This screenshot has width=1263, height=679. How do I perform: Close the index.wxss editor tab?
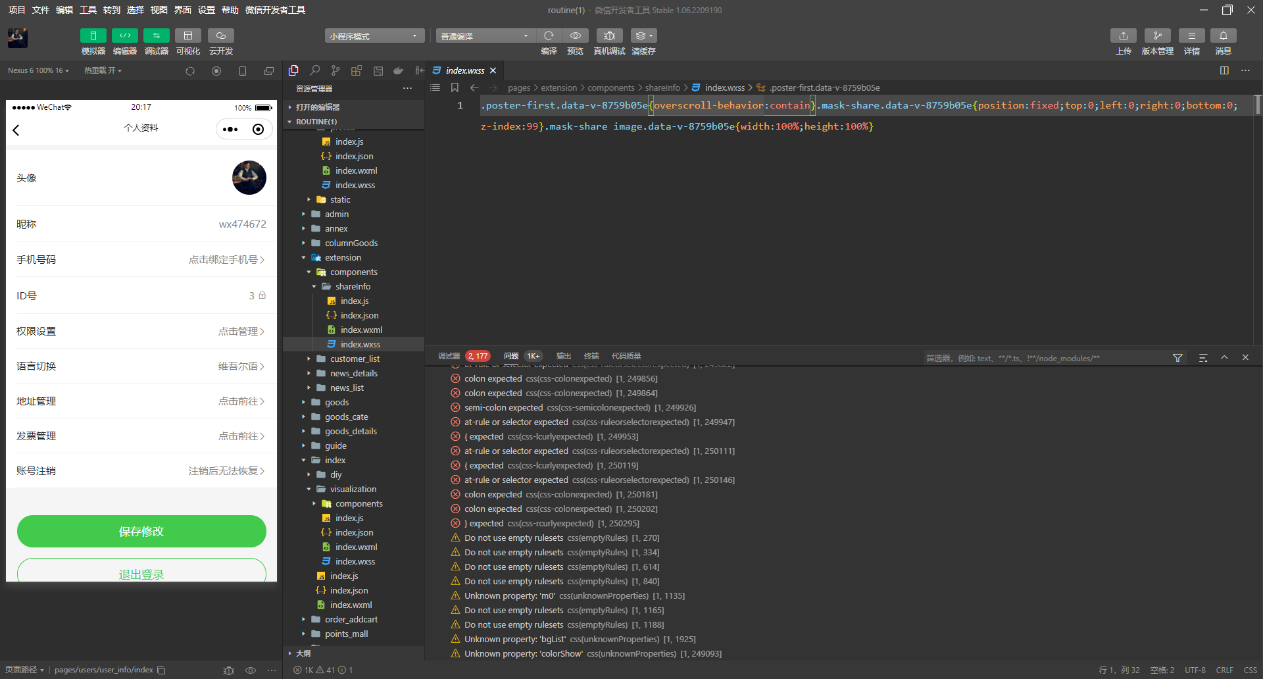(493, 70)
